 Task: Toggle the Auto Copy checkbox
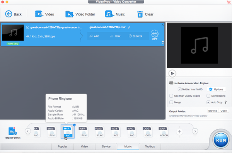tap(208, 102)
